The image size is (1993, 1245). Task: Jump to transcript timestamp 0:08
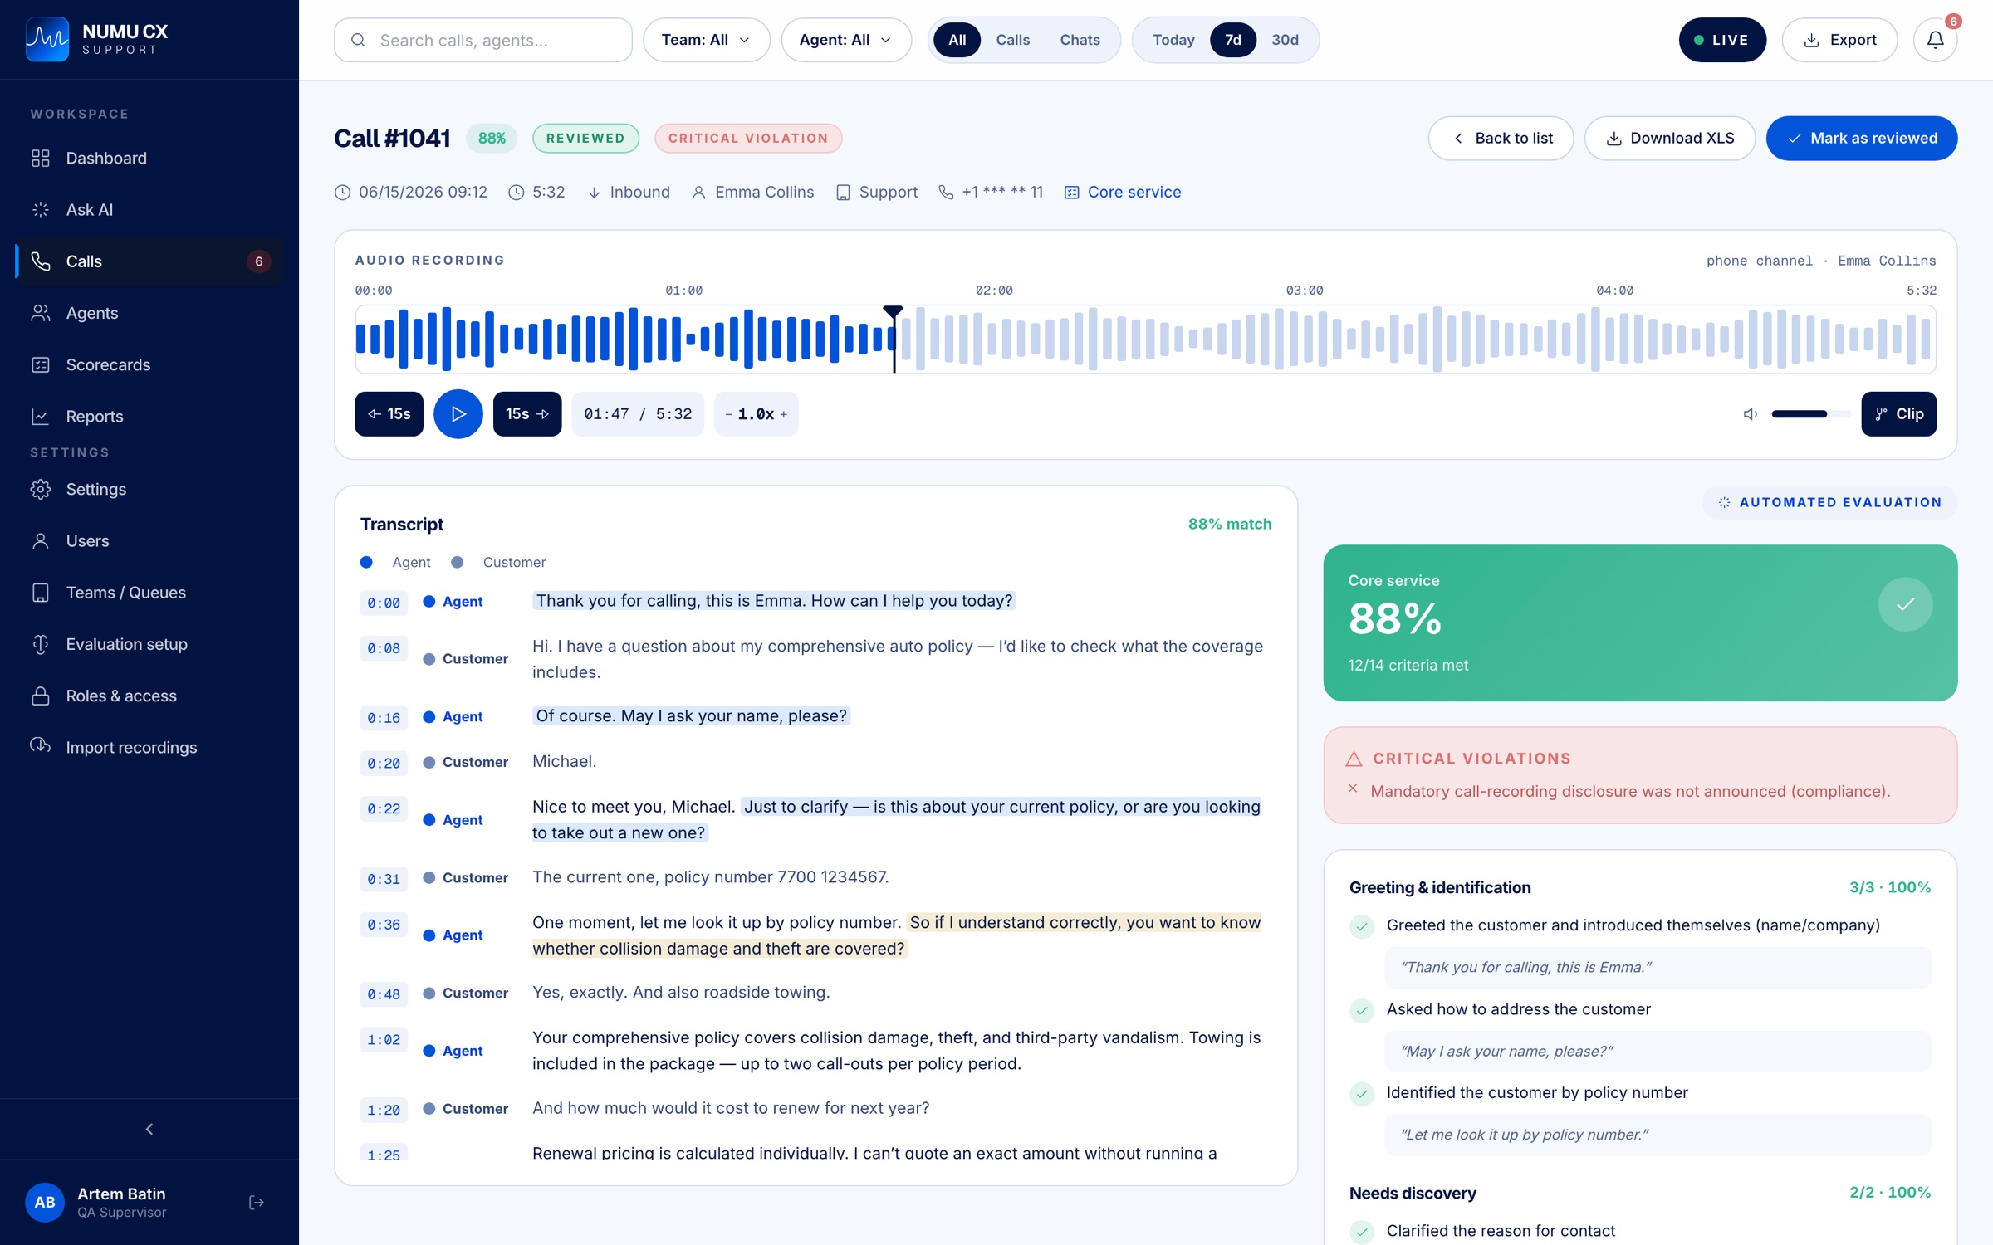[x=384, y=648]
